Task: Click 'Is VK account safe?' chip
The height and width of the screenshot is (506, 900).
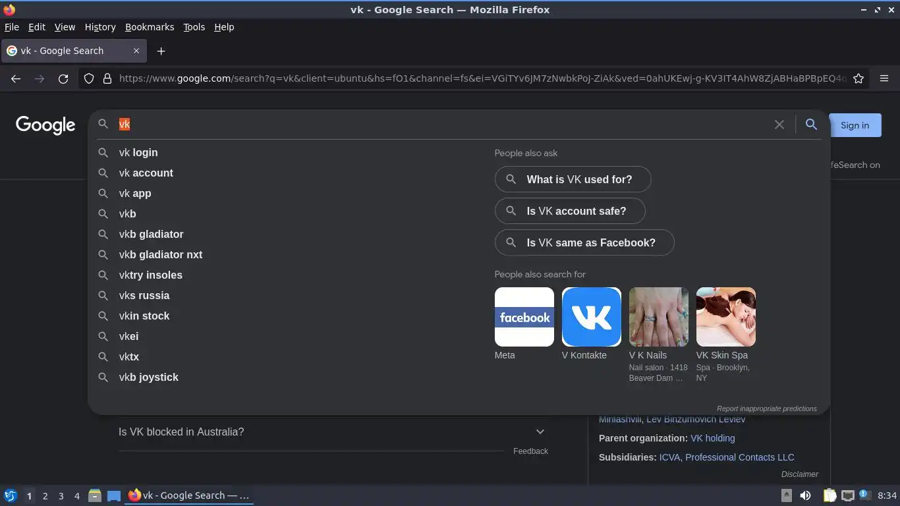Action: (570, 211)
